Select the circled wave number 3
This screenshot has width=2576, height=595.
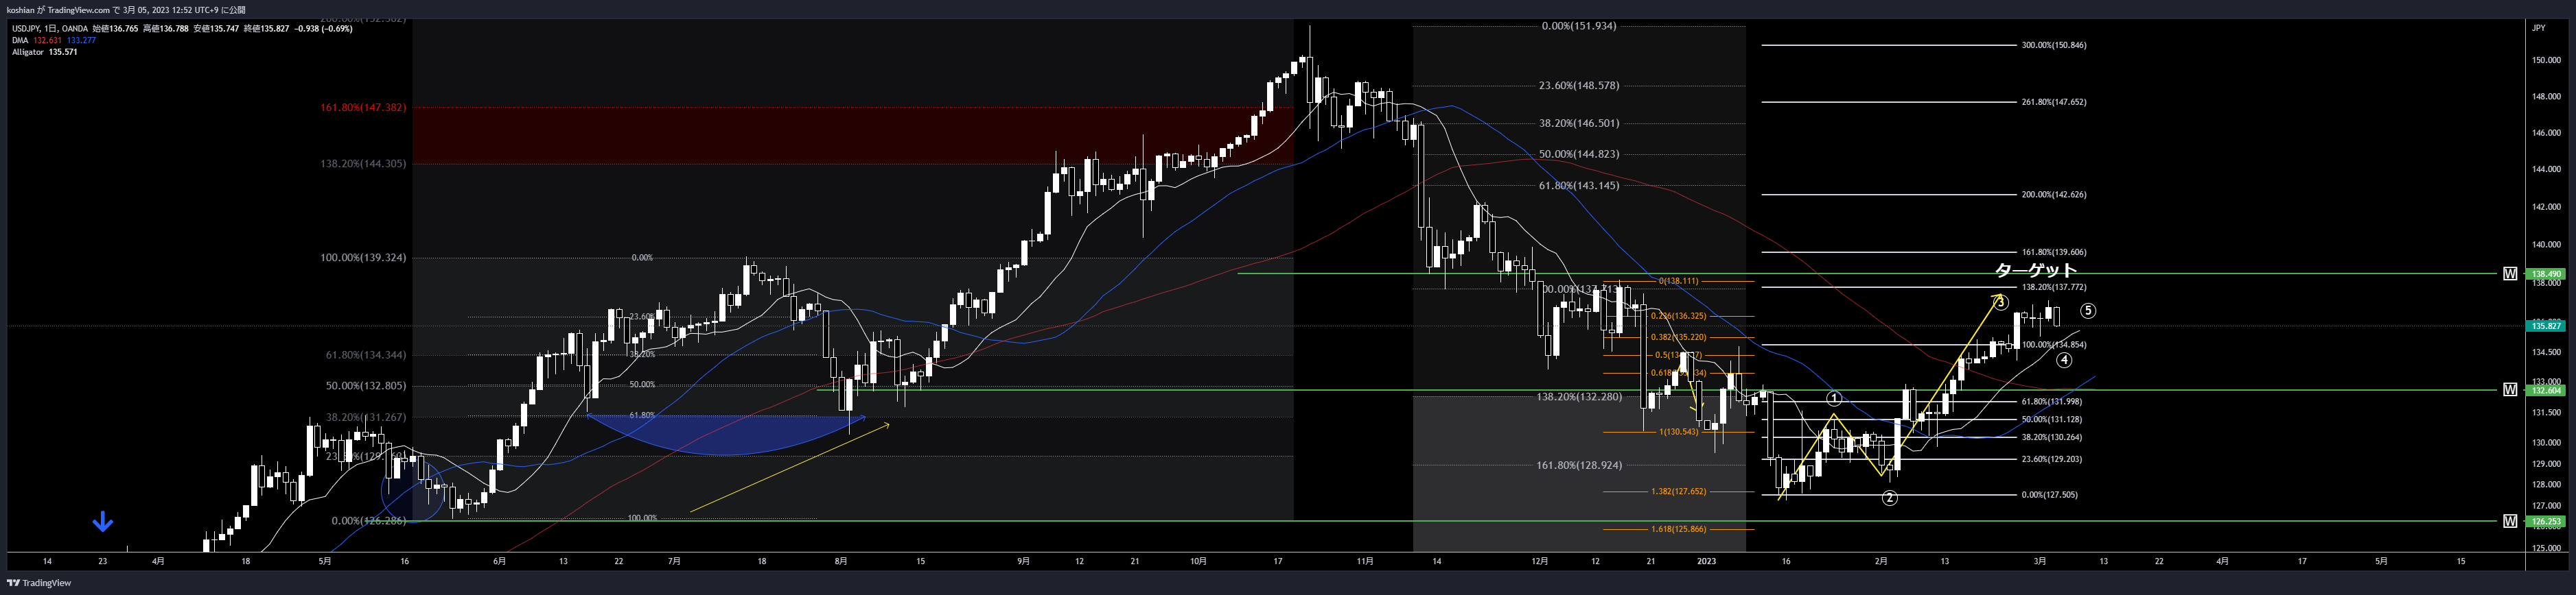click(2001, 302)
